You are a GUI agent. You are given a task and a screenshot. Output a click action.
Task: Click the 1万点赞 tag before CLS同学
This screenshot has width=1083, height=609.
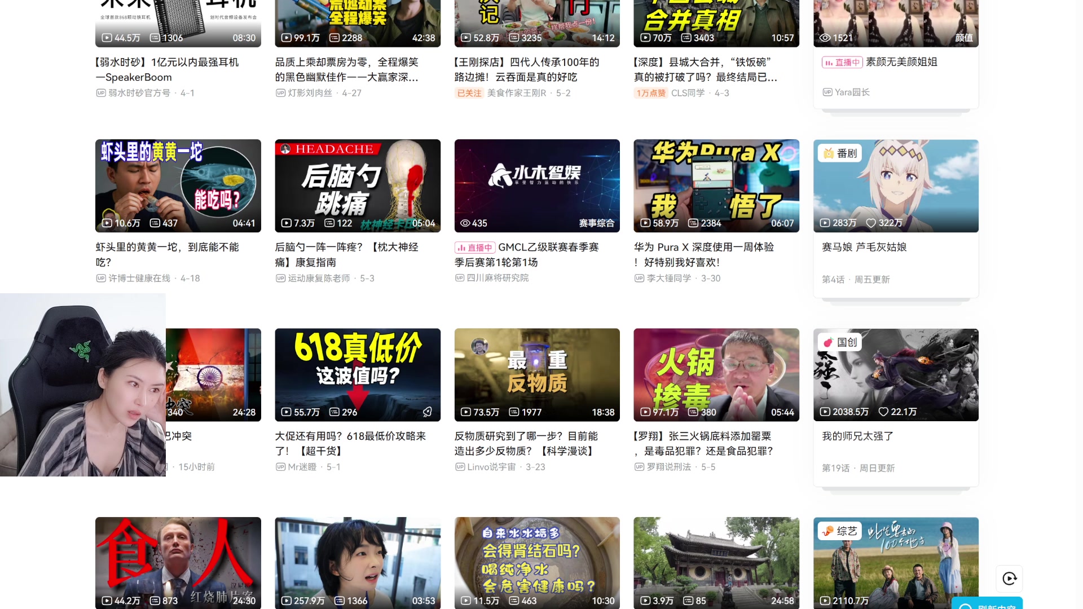pyautogui.click(x=651, y=93)
